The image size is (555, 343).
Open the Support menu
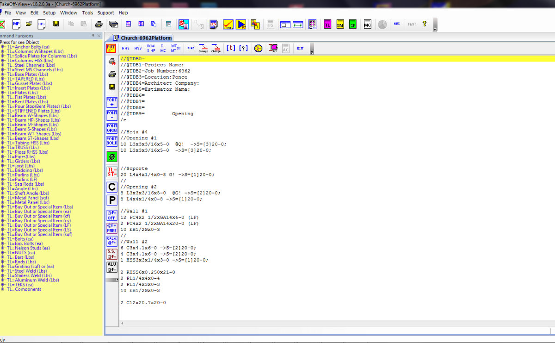click(x=106, y=13)
